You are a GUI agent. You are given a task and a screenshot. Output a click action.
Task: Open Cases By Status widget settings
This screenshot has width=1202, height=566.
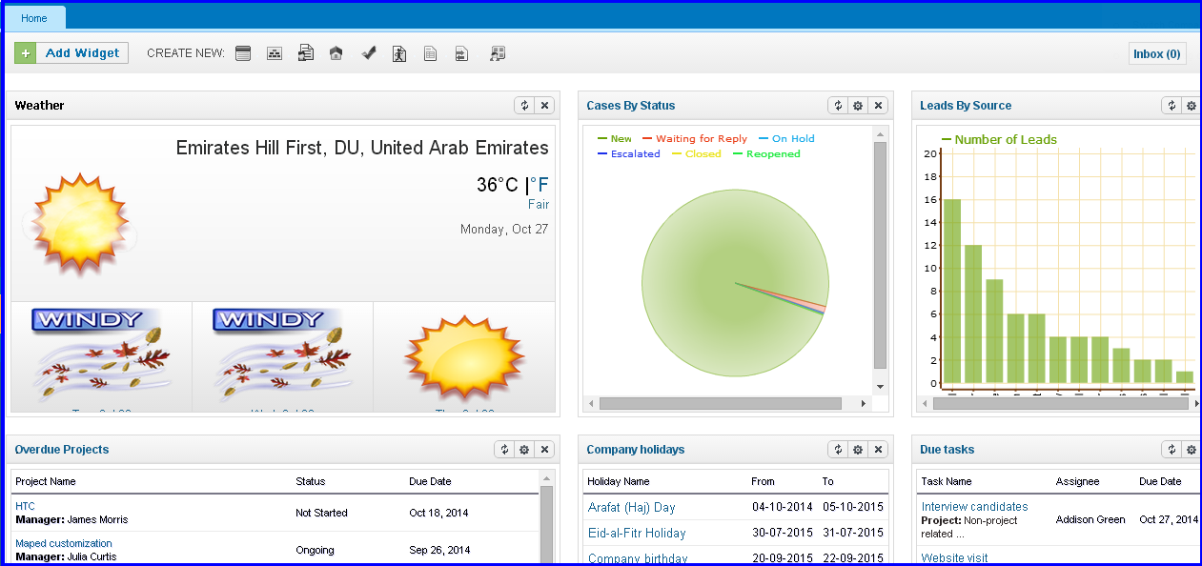[858, 106]
